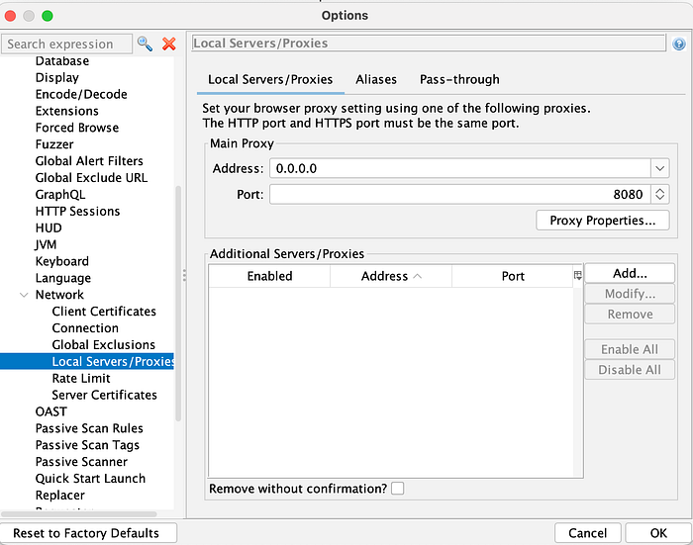Click the Enabled column header

[x=269, y=276]
